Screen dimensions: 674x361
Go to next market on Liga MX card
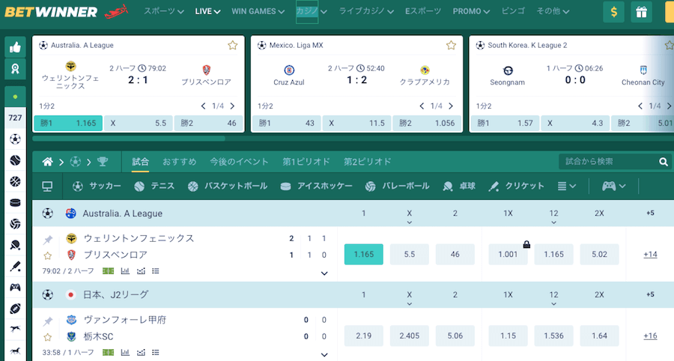pos(451,106)
